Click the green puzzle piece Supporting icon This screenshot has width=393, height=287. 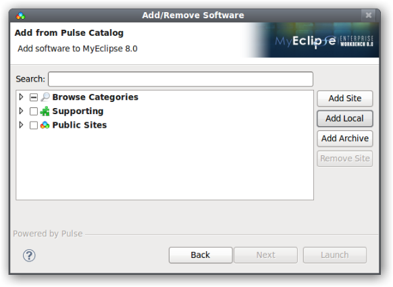pos(45,111)
